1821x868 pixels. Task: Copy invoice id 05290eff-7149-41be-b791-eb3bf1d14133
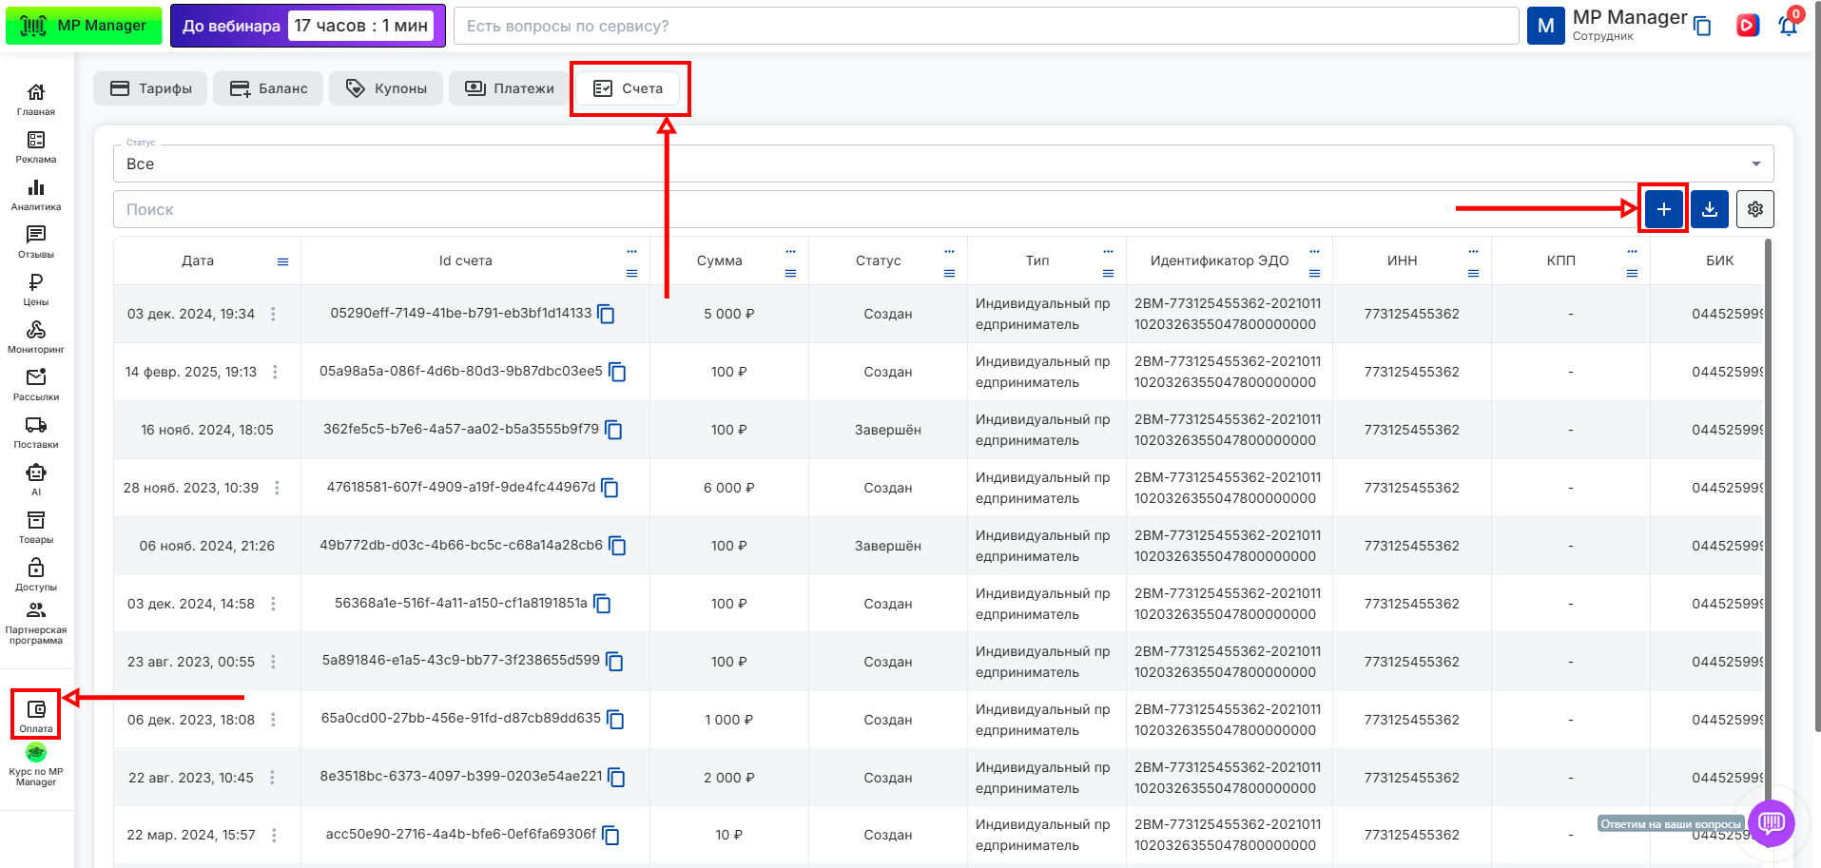[606, 314]
